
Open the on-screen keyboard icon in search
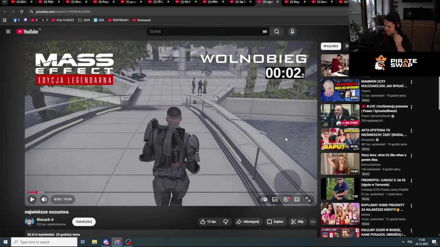coord(265,32)
